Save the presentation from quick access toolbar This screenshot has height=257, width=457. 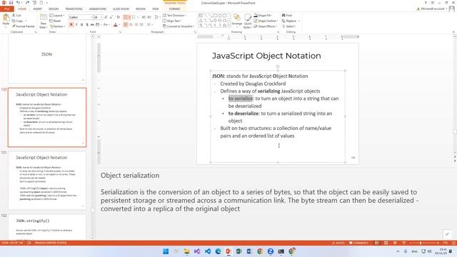pos(11,3)
